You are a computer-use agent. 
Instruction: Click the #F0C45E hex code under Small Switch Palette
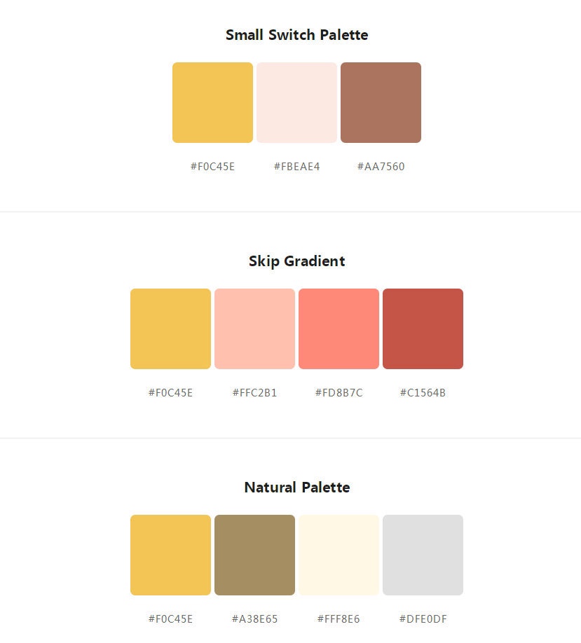212,167
